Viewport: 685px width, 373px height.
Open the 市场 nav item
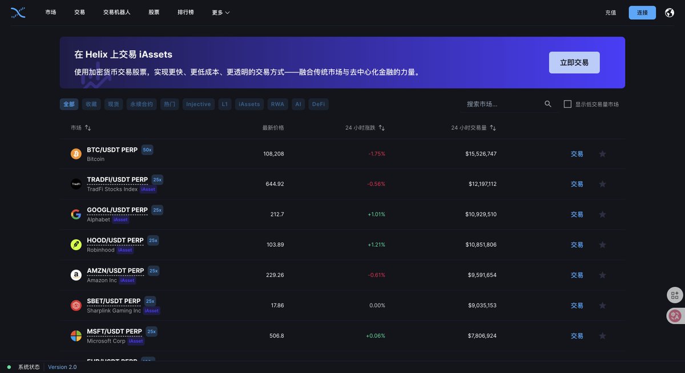(x=51, y=13)
